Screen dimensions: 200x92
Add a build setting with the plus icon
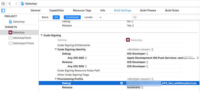click(x=100, y=17)
